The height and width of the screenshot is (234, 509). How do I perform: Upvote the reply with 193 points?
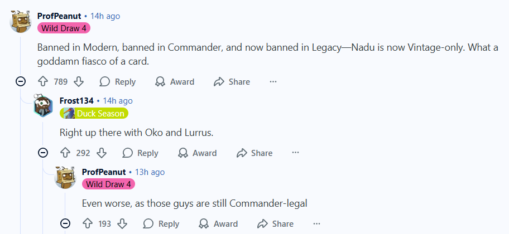88,224
